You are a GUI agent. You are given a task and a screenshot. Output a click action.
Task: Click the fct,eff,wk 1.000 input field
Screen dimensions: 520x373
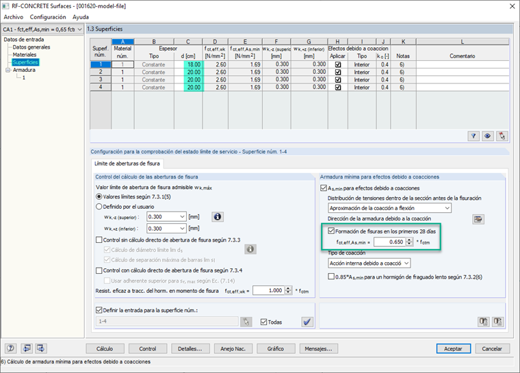pyautogui.click(x=269, y=290)
